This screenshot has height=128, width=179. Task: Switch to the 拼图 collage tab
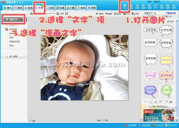(x=92, y=8)
